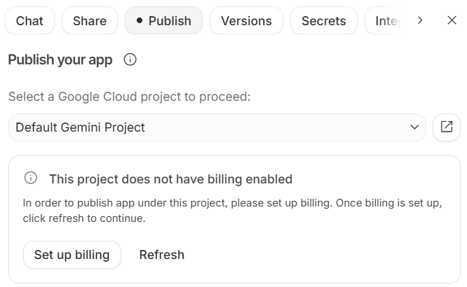Click the partially visible Integrations tab
The width and height of the screenshot is (467, 287).
[x=386, y=21]
